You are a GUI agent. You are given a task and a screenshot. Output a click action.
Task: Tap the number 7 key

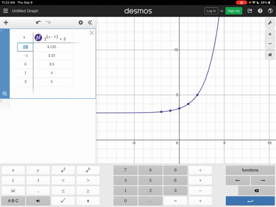coord(125,170)
